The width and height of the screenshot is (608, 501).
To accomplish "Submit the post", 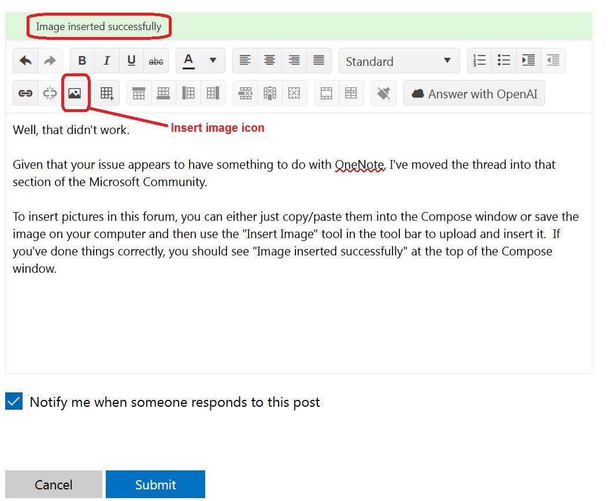I will tap(155, 484).
